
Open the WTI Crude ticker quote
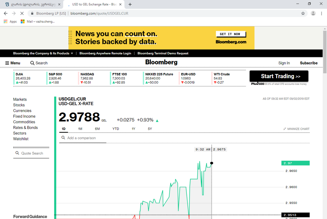coord(221,78)
